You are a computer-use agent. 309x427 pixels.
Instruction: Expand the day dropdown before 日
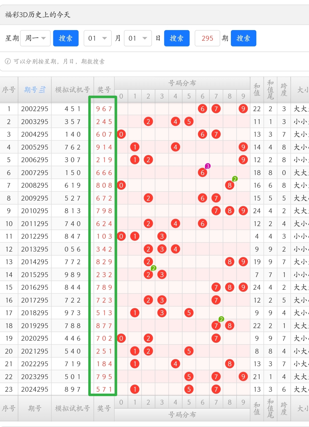pos(138,38)
